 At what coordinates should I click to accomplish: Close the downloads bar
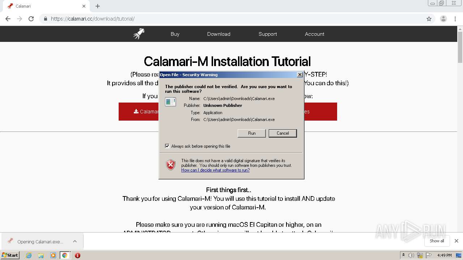point(456,241)
